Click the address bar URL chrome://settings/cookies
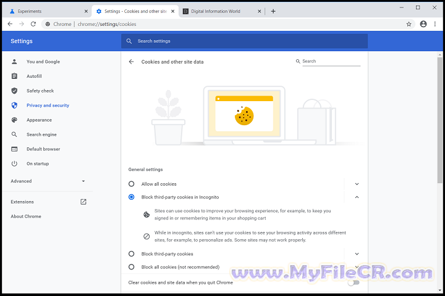 pyautogui.click(x=107, y=24)
